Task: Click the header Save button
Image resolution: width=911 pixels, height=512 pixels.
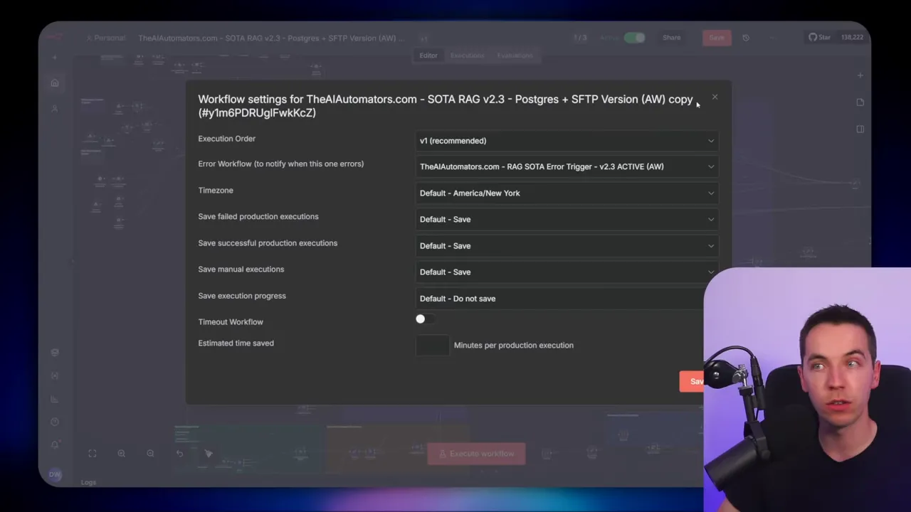Action: (x=717, y=38)
